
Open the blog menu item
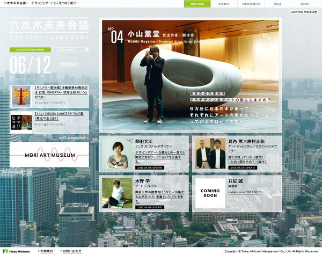[x=277, y=4]
